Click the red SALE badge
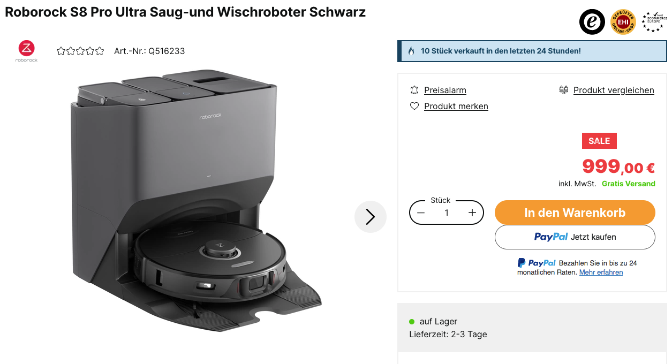Image resolution: width=672 pixels, height=364 pixels. [x=599, y=141]
